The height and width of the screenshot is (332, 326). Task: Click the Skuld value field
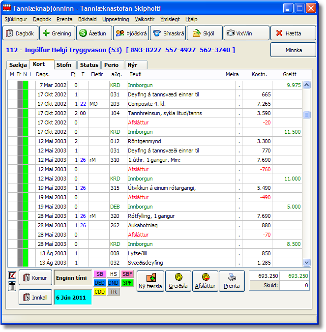(x=294, y=285)
